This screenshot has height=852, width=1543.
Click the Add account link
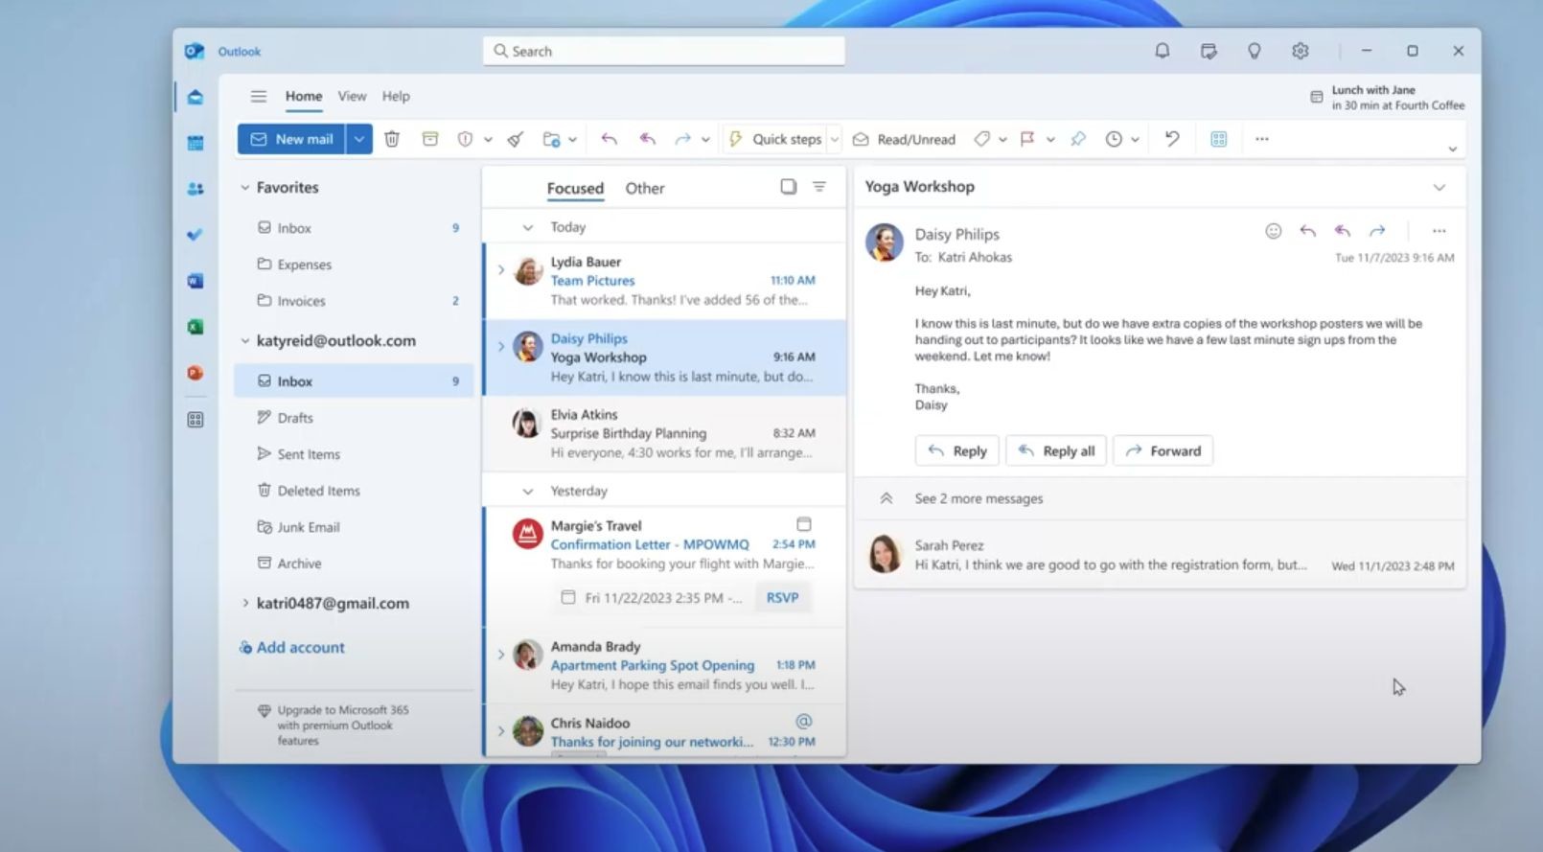pyautogui.click(x=300, y=647)
